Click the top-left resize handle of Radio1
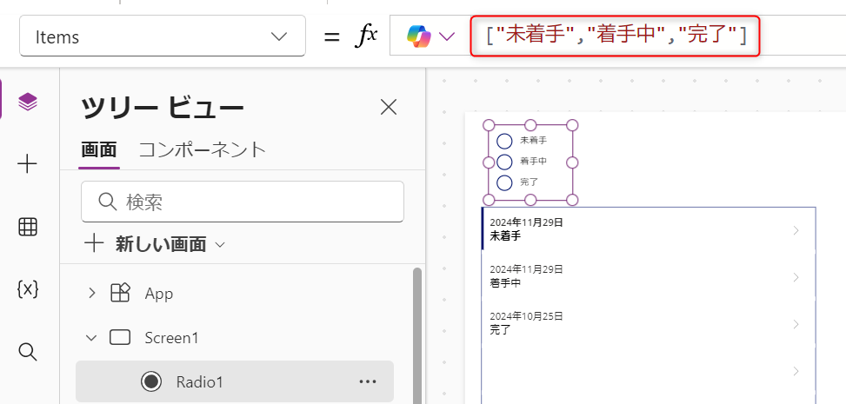 click(489, 125)
